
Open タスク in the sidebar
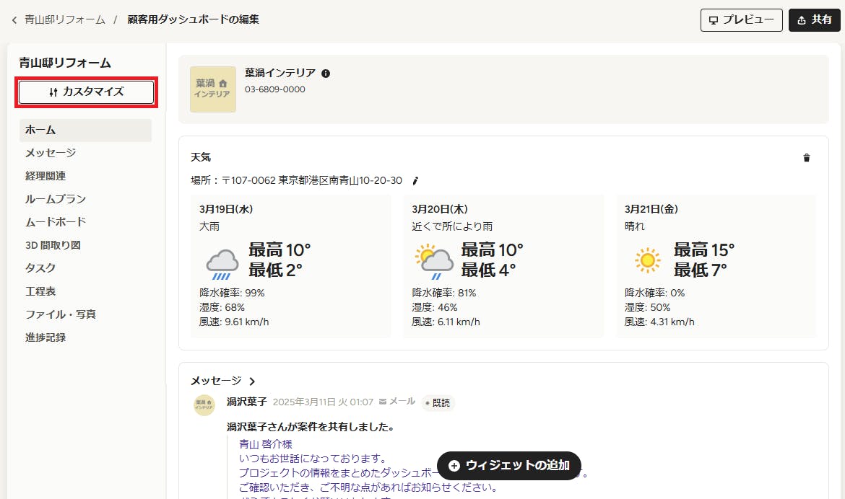pos(40,268)
